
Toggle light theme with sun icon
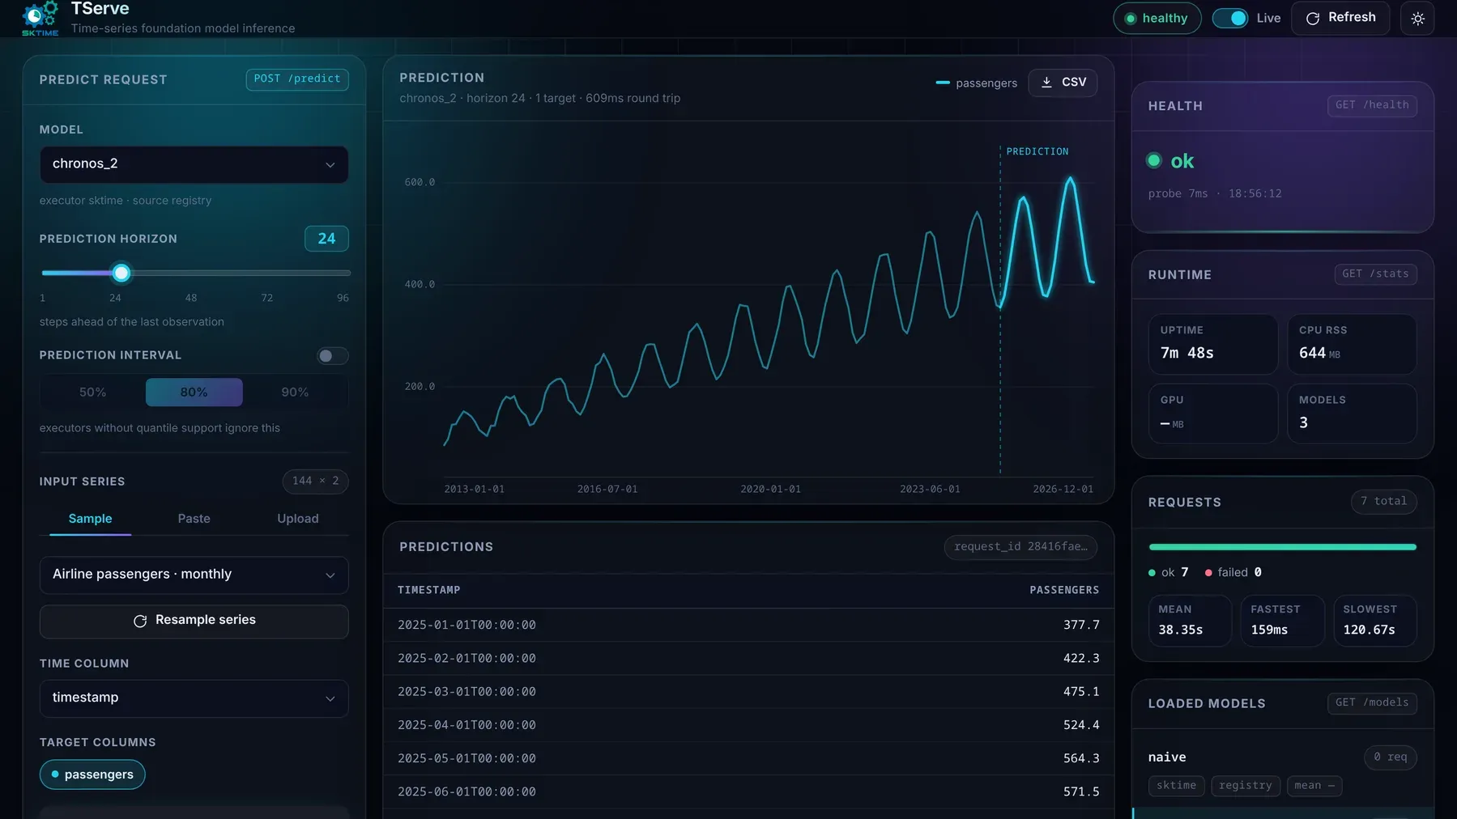point(1417,18)
